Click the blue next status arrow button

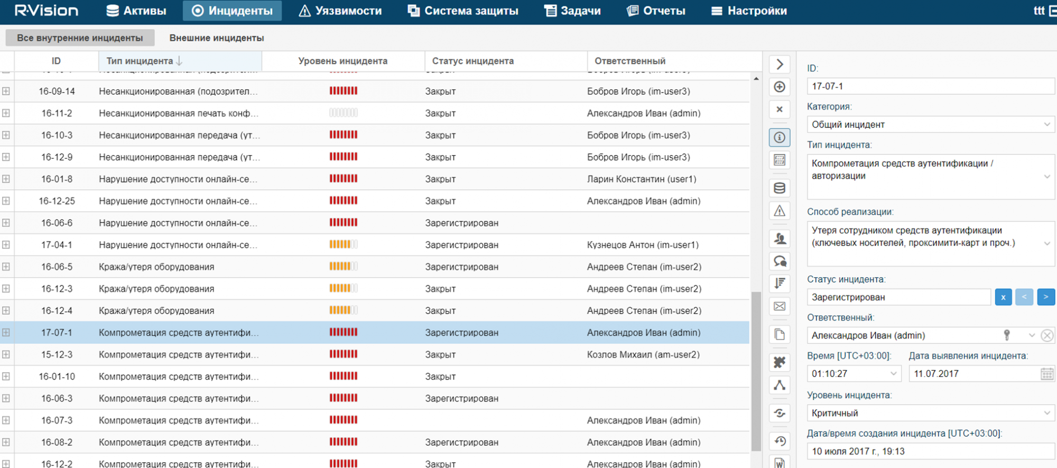(1045, 297)
